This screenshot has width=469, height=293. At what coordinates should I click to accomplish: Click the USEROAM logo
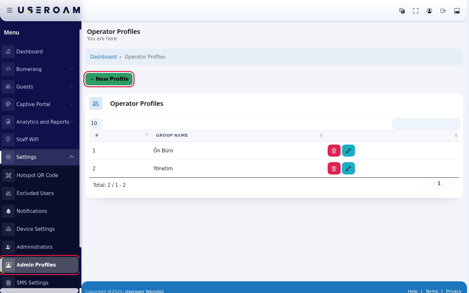[49, 10]
